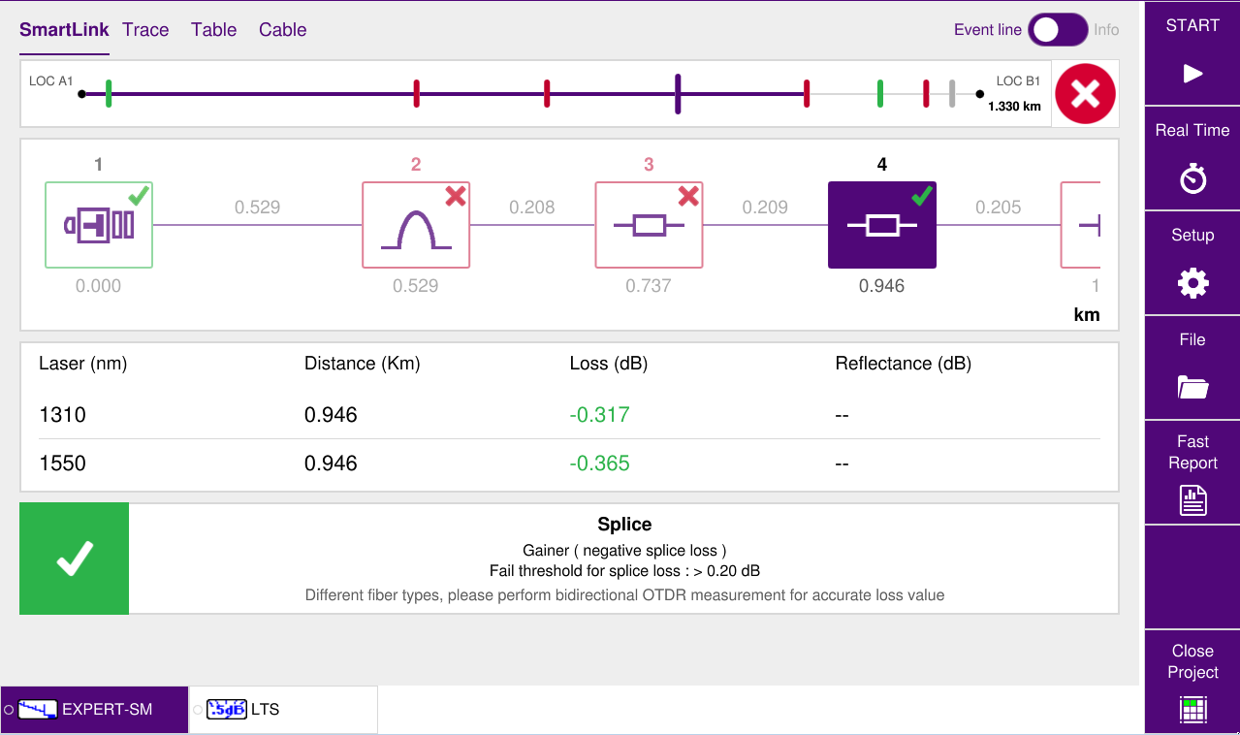
Task: Open Setup via the gear icon
Action: 1191,283
